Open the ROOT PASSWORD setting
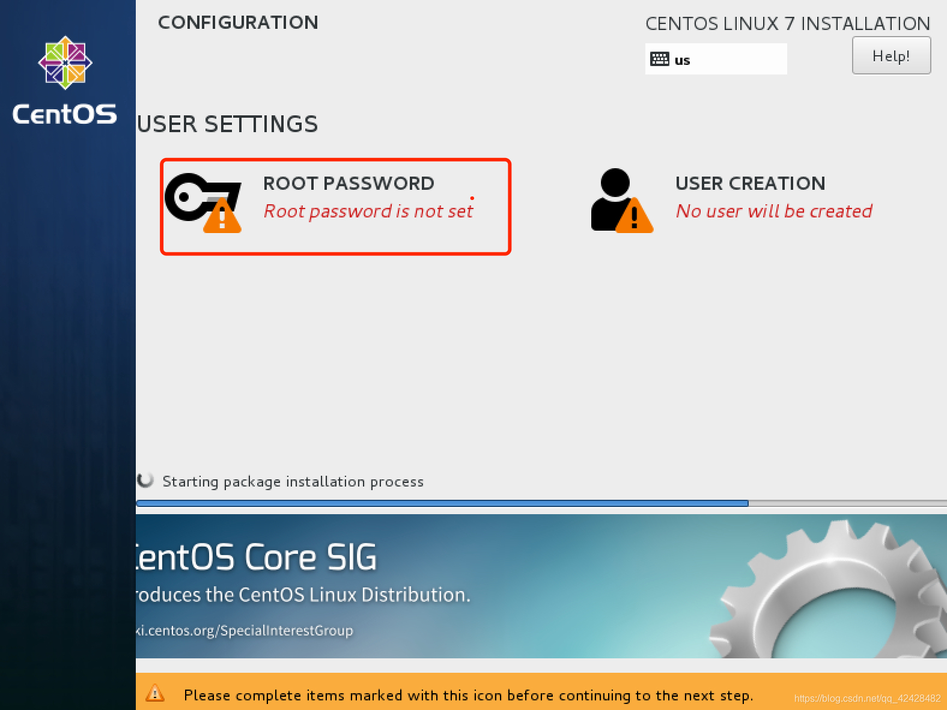 (x=335, y=207)
